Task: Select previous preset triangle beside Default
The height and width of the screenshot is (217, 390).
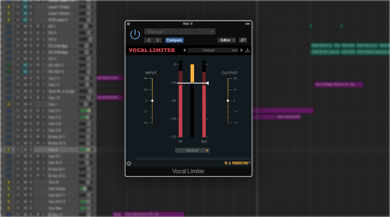Action: tap(185, 50)
